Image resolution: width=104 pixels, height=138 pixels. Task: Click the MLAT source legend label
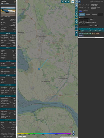point(93,34)
